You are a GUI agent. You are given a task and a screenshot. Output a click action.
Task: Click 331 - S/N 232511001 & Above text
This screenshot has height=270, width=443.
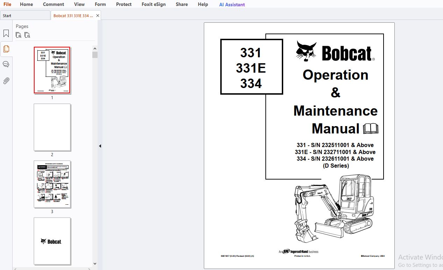click(x=335, y=145)
